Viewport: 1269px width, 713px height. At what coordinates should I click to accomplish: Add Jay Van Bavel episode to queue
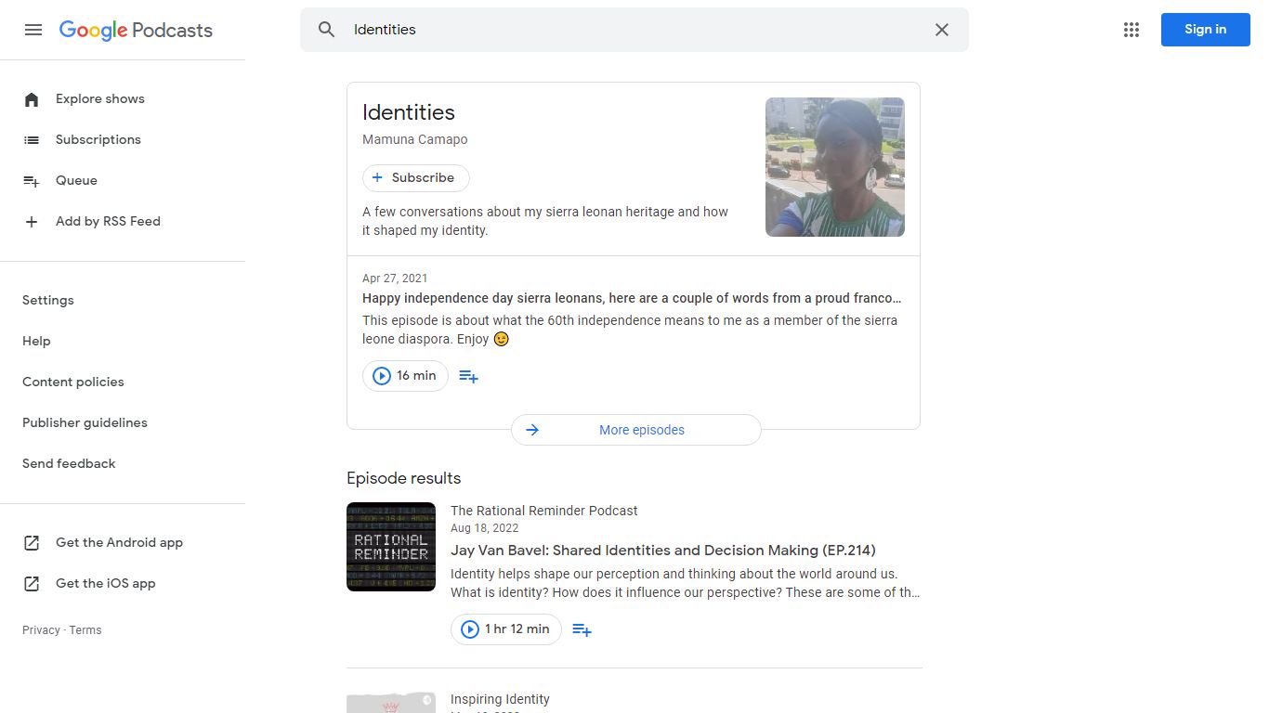coord(582,629)
